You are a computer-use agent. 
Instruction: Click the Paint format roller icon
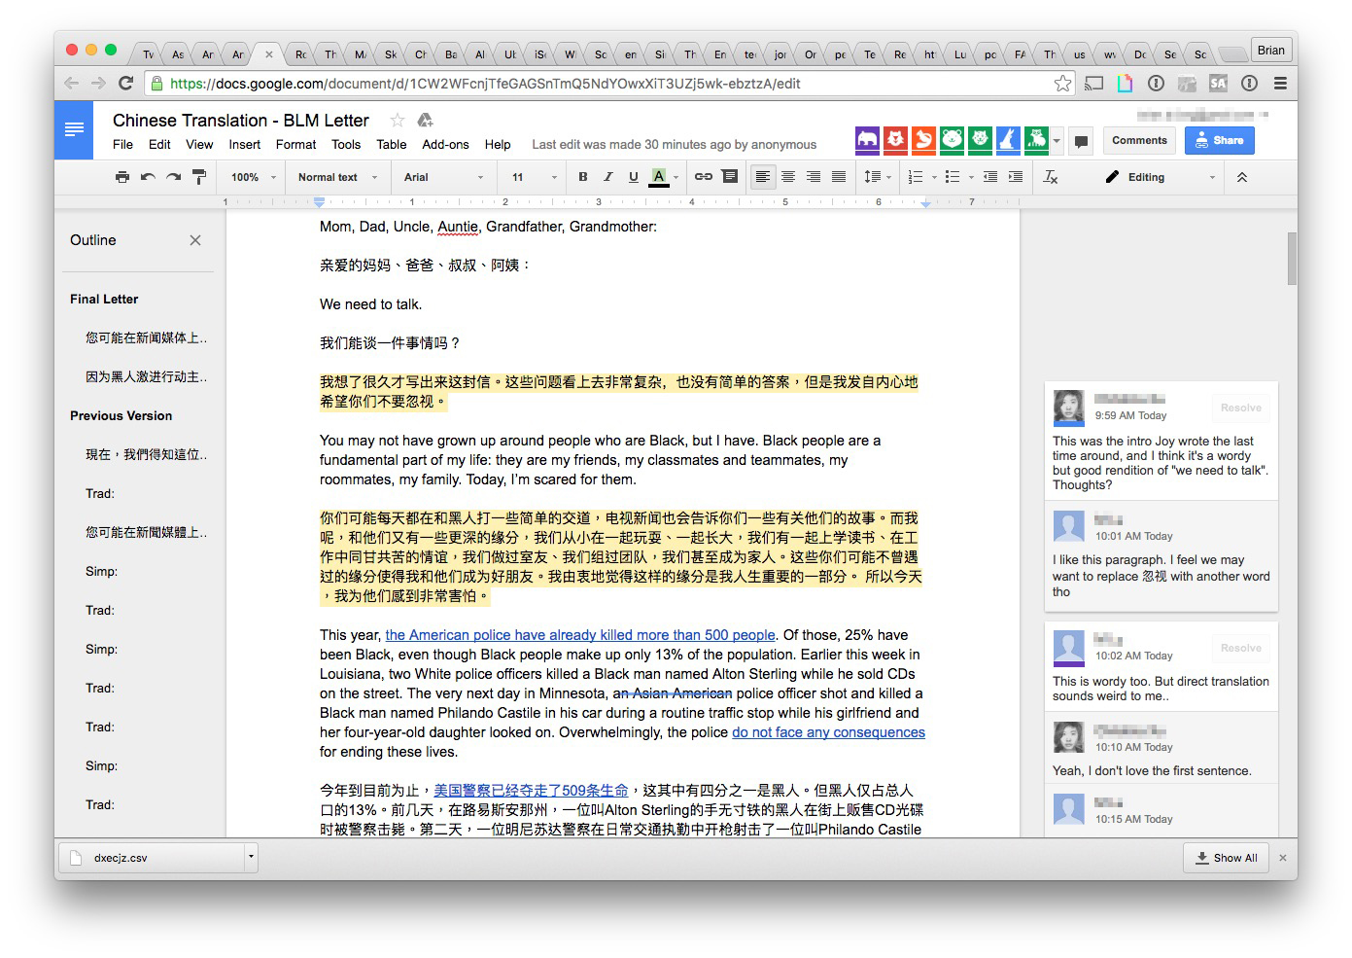click(x=198, y=177)
